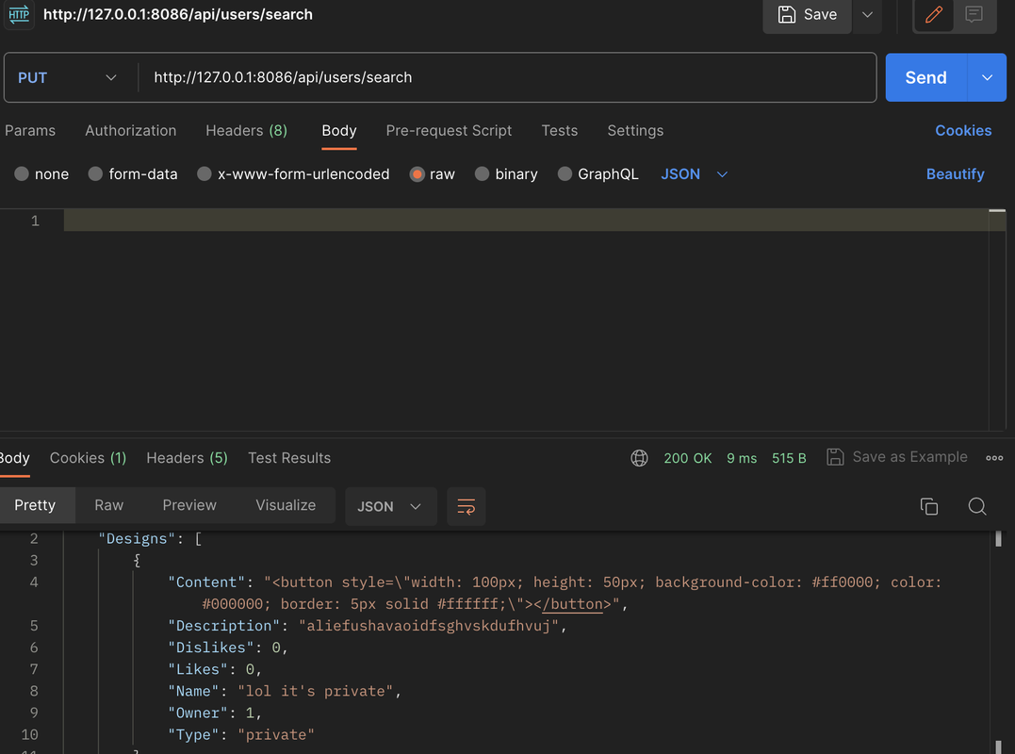Expand the Send options arrow
Image resolution: width=1015 pixels, height=754 pixels.
tap(987, 77)
